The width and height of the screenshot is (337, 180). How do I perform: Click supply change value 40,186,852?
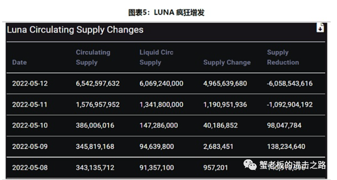point(221,126)
